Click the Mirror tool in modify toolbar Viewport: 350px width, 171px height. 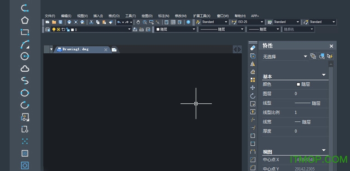[x=253, y=64]
